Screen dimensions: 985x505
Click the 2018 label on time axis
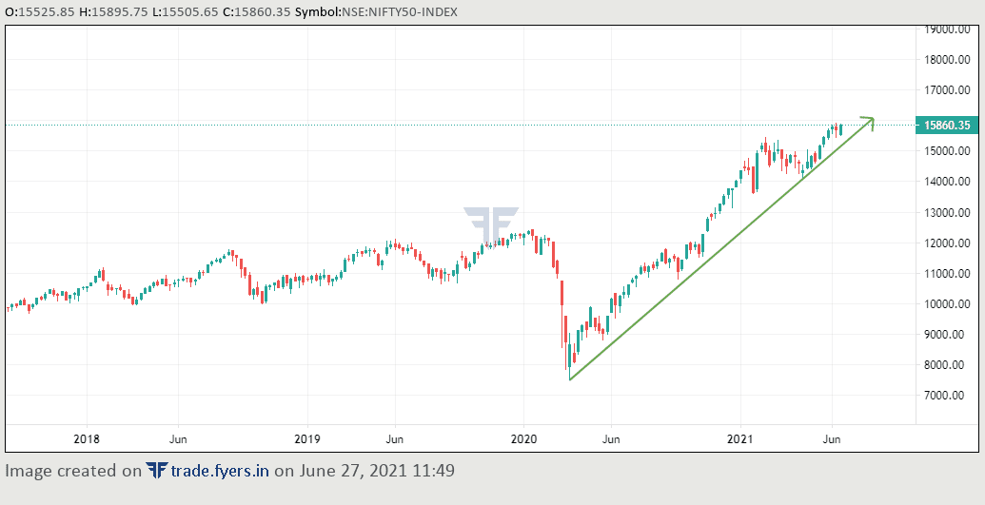click(87, 438)
